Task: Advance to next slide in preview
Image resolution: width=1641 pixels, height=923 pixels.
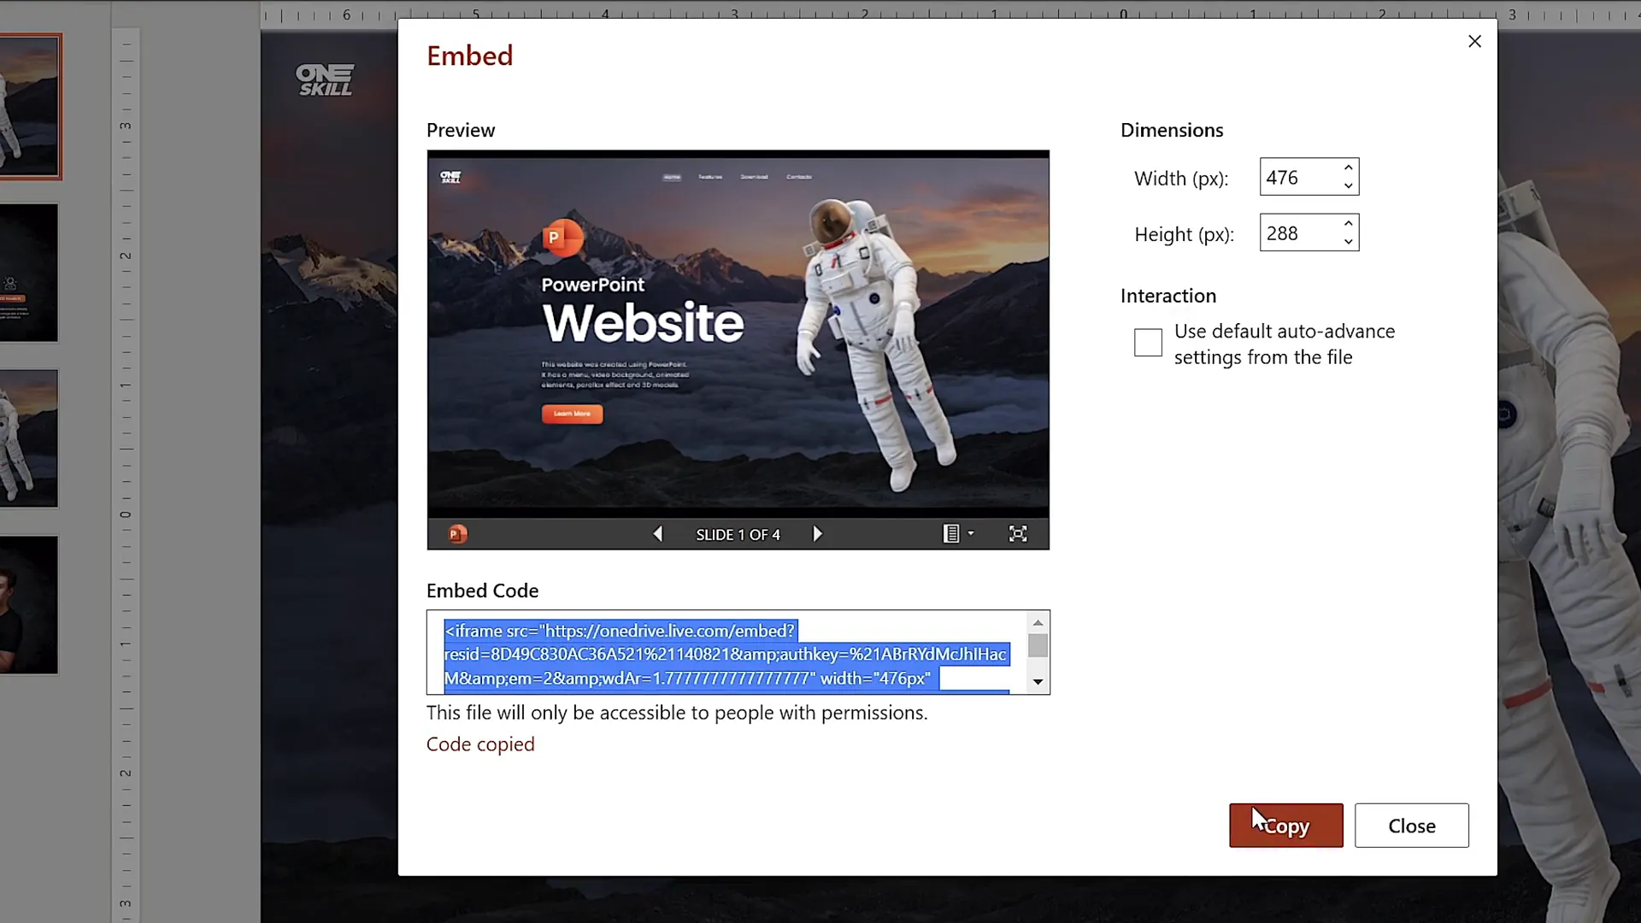Action: coord(817,534)
